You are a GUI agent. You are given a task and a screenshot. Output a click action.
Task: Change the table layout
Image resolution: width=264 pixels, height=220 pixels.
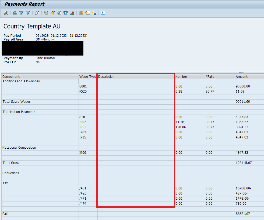coord(81,13)
